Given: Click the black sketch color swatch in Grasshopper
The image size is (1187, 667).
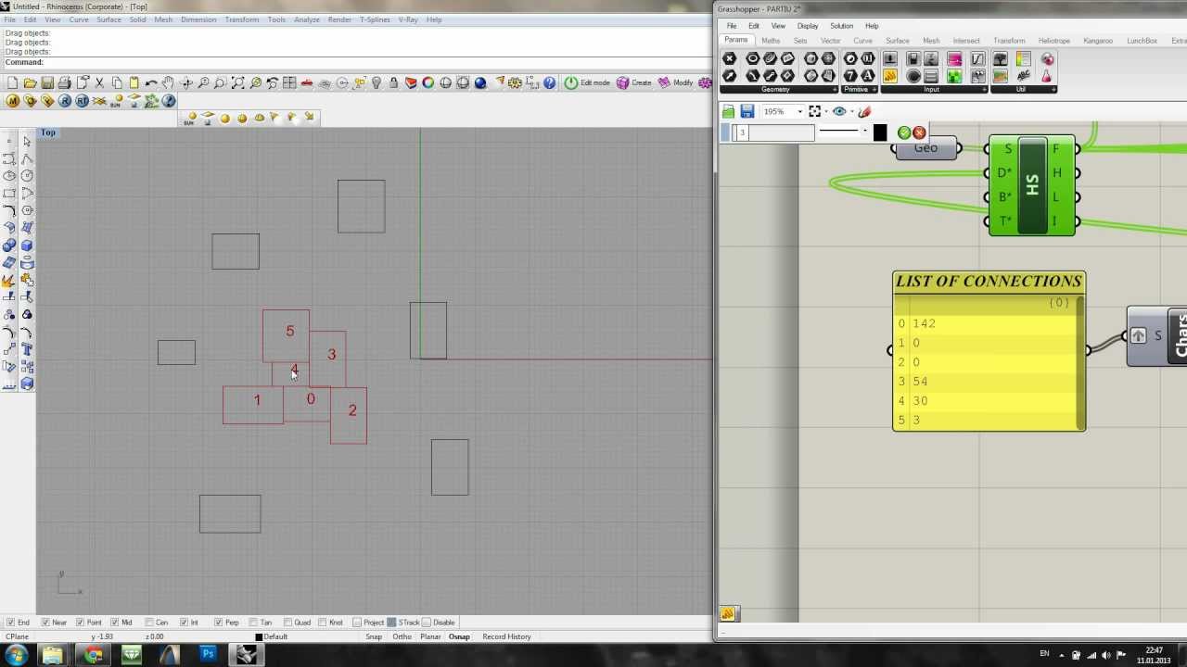Looking at the screenshot, I should pos(880,132).
